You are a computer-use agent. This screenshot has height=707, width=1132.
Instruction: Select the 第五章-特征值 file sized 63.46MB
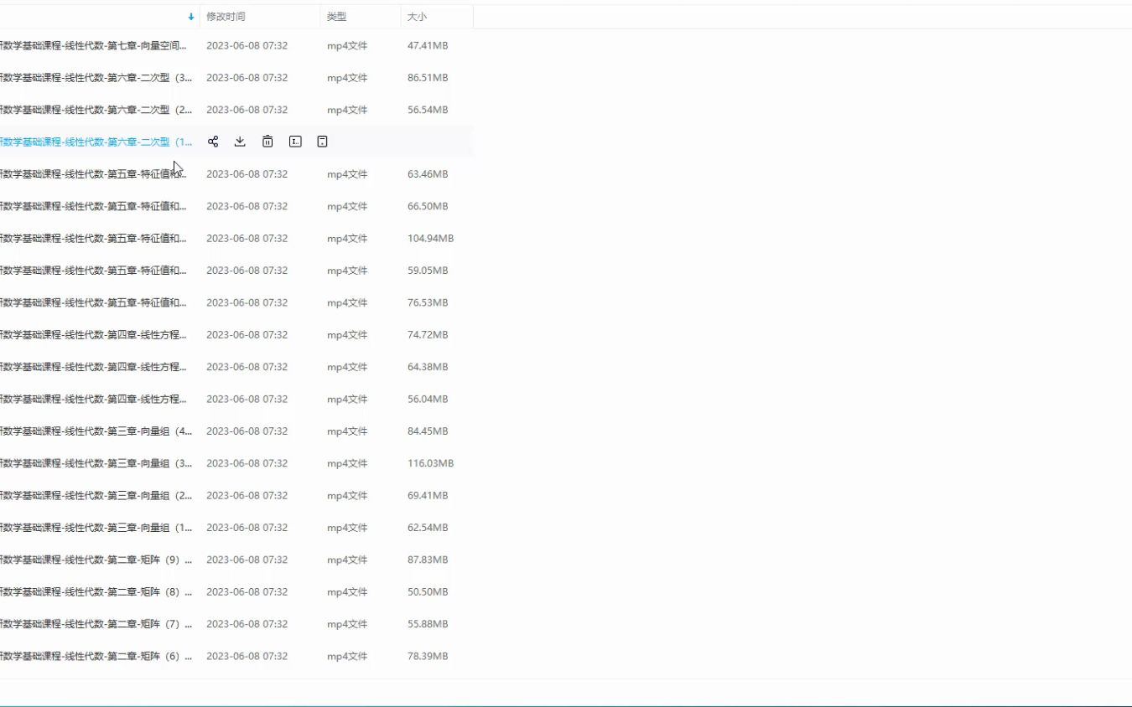pos(94,174)
